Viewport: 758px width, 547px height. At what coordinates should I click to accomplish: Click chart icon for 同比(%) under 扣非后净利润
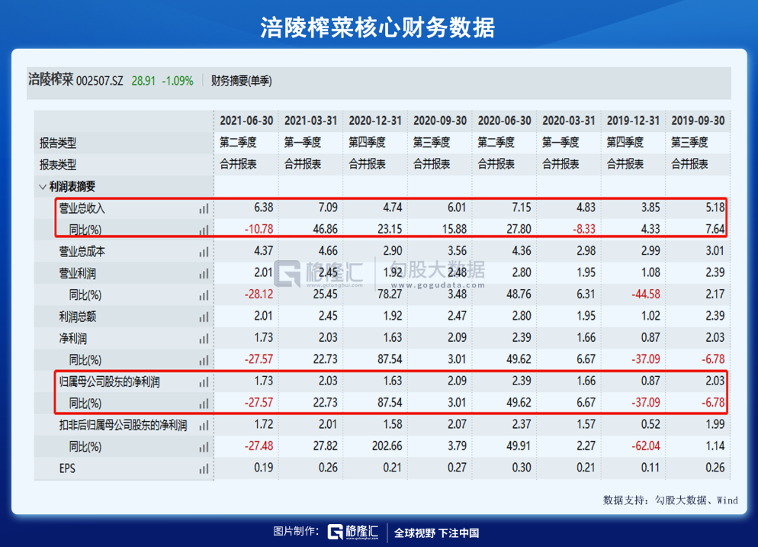204,447
